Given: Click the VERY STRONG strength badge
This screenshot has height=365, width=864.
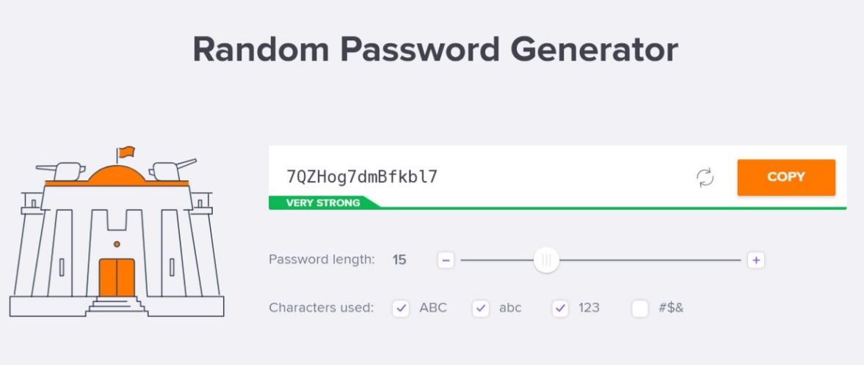Looking at the screenshot, I should coord(323,202).
